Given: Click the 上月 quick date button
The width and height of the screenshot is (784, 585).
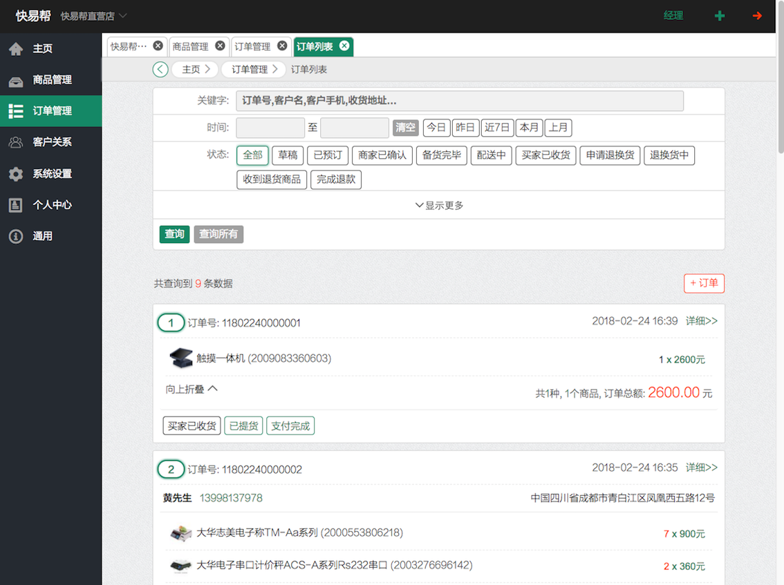Looking at the screenshot, I should click(x=558, y=127).
